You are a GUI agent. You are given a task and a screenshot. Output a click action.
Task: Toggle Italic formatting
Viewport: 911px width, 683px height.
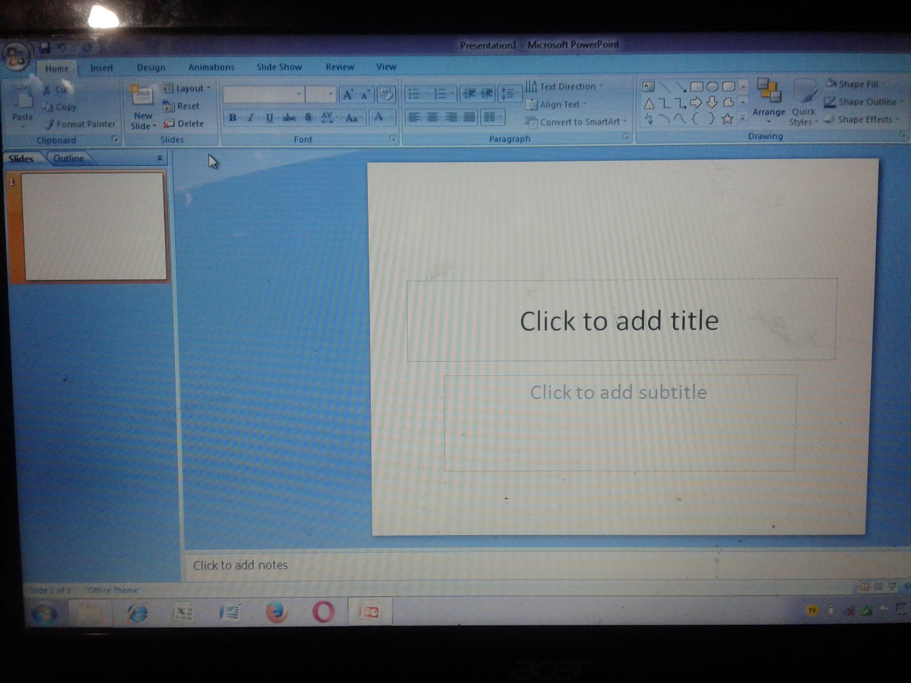tap(251, 118)
